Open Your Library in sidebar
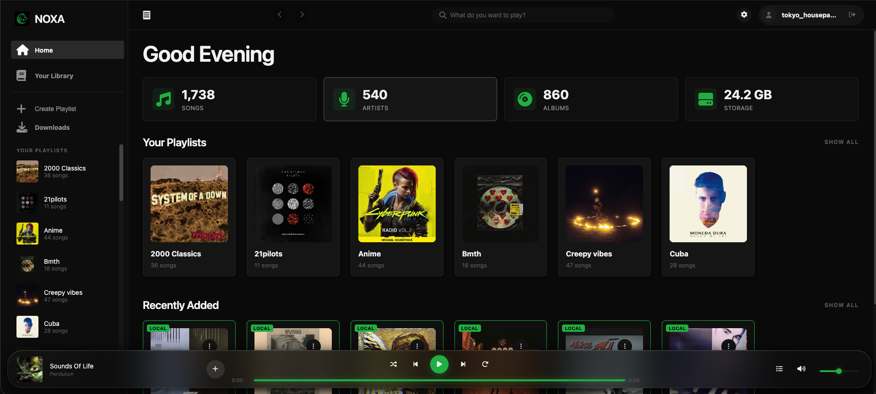 click(x=54, y=76)
